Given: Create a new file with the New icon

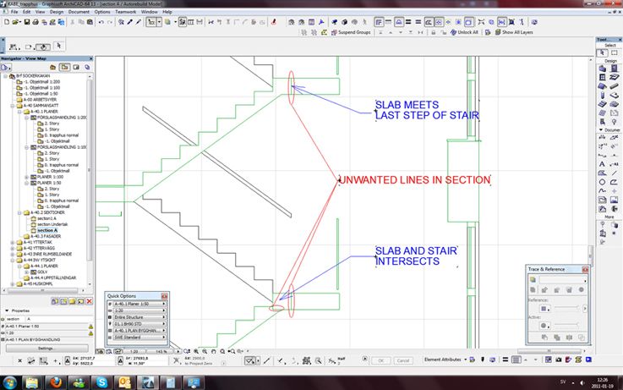Looking at the screenshot, I should (x=7, y=22).
